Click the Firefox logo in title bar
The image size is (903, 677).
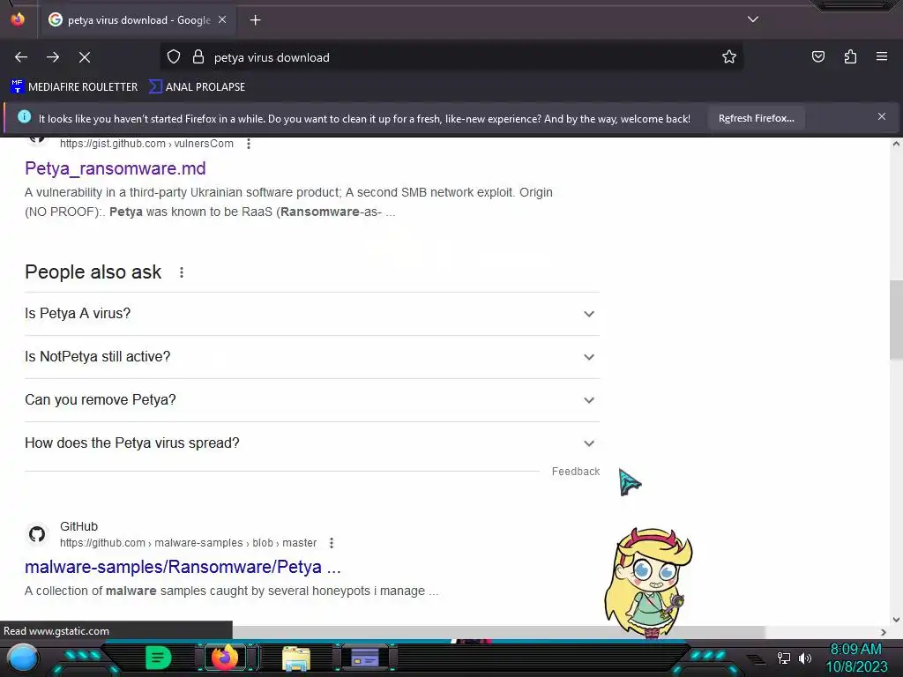point(18,19)
